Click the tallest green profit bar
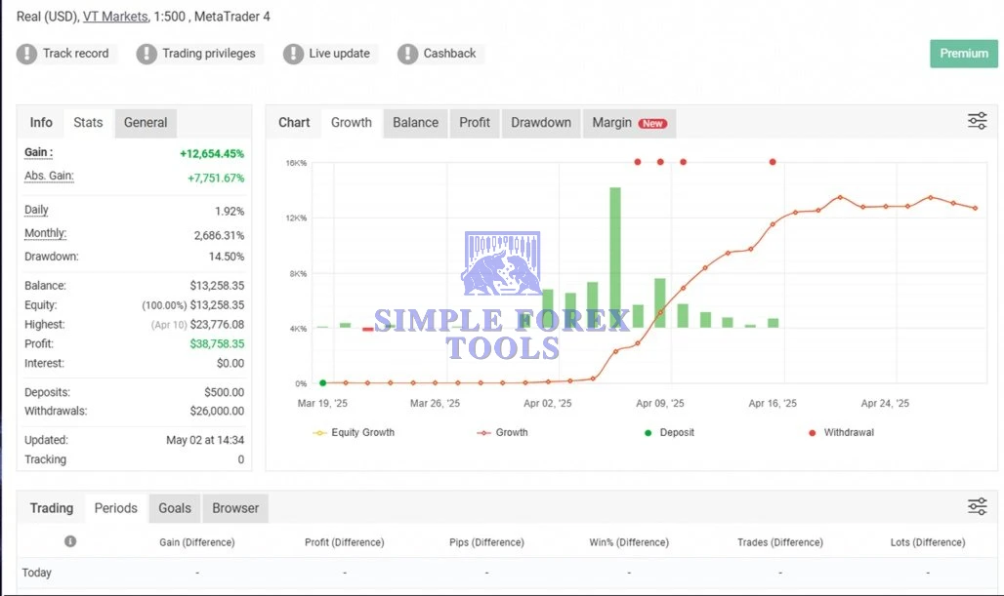This screenshot has width=1004, height=596. [x=615, y=257]
